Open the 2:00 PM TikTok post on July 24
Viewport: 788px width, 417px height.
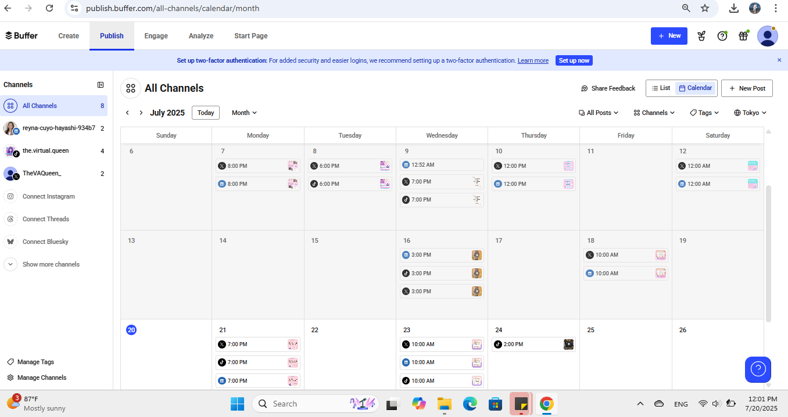[533, 344]
